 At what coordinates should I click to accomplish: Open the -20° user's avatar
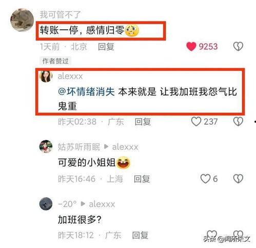[x=46, y=204]
